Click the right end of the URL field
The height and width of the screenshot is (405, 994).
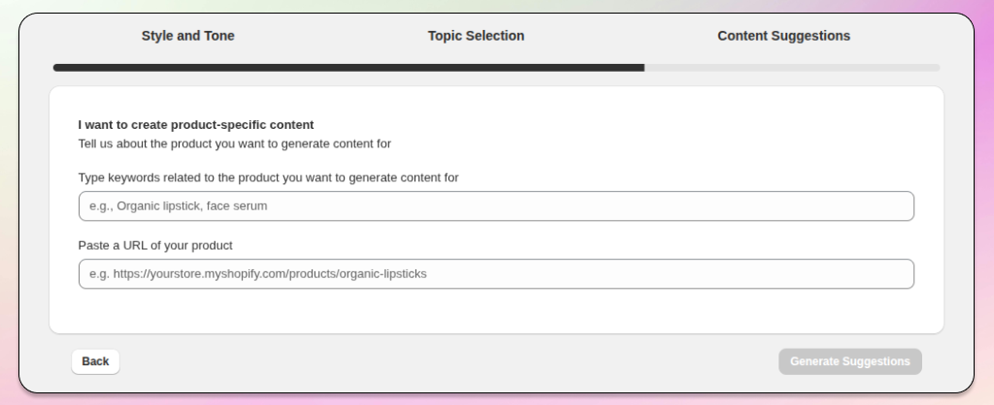click(893, 273)
